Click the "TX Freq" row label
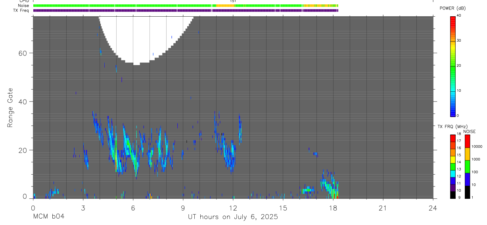 point(21,10)
